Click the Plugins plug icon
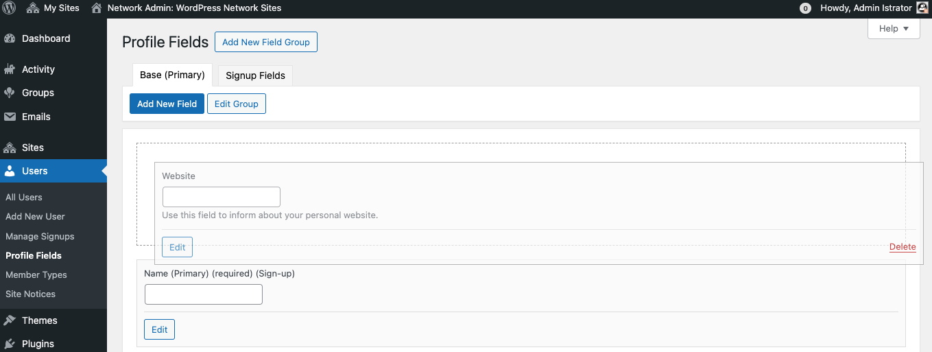Image resolution: width=932 pixels, height=352 pixels. point(10,344)
